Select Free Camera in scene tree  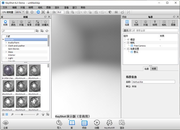[x=140, y=46]
